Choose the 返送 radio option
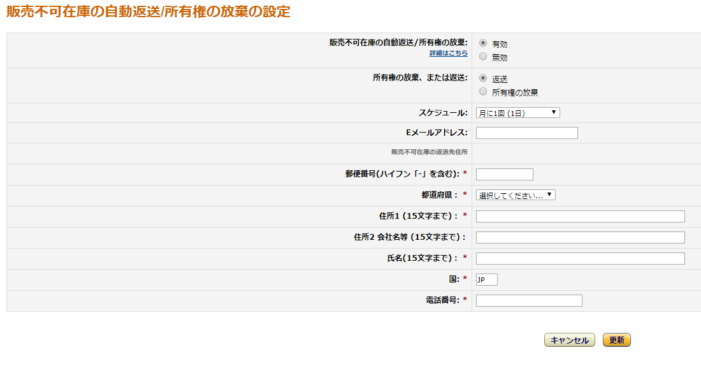 pos(483,78)
